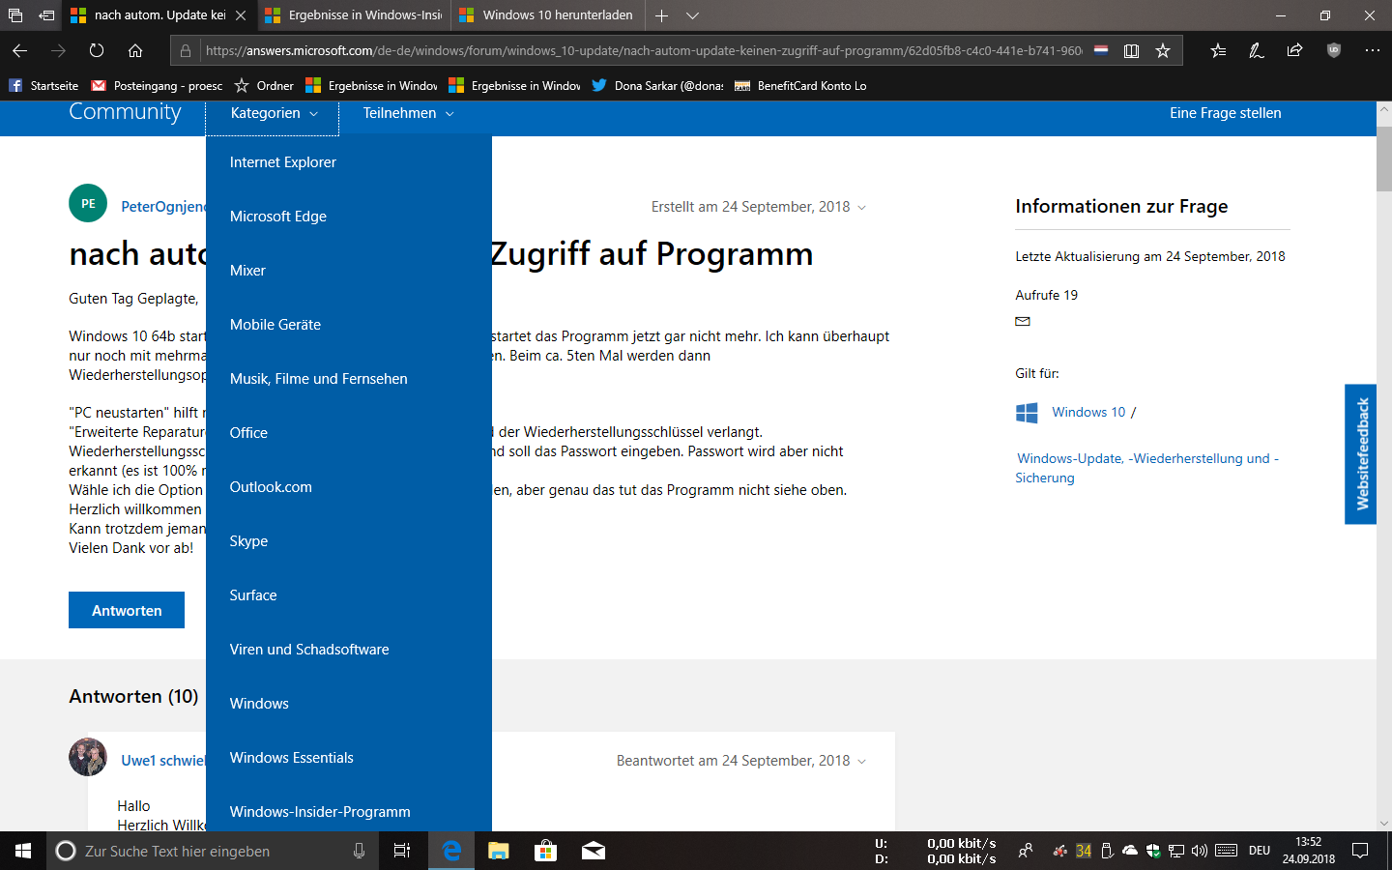The image size is (1392, 870).
Task: Set these tabs aside
Action: (45, 15)
